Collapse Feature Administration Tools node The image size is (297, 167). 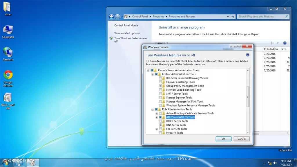tap(153, 74)
